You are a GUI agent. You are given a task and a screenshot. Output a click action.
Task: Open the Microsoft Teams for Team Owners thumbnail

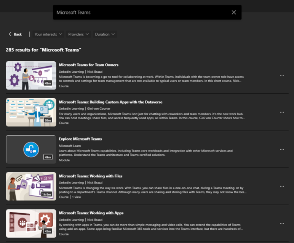(x=31, y=75)
